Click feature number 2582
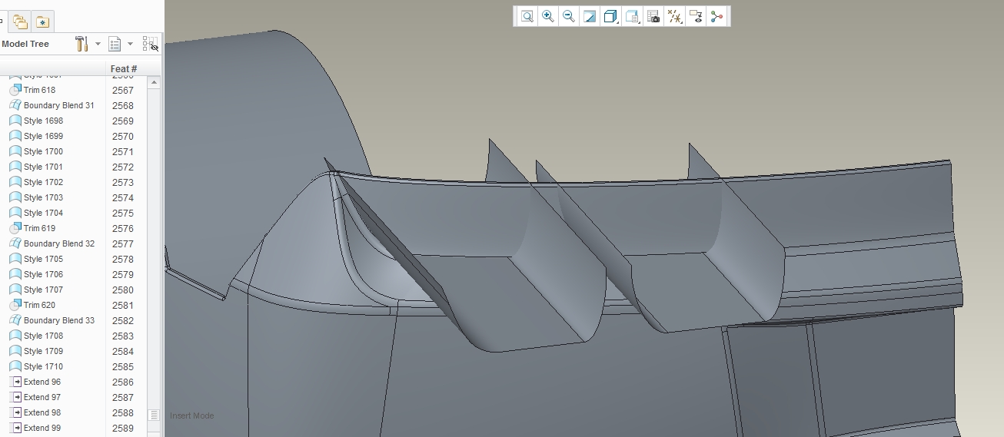The width and height of the screenshot is (1004, 437). pos(123,321)
